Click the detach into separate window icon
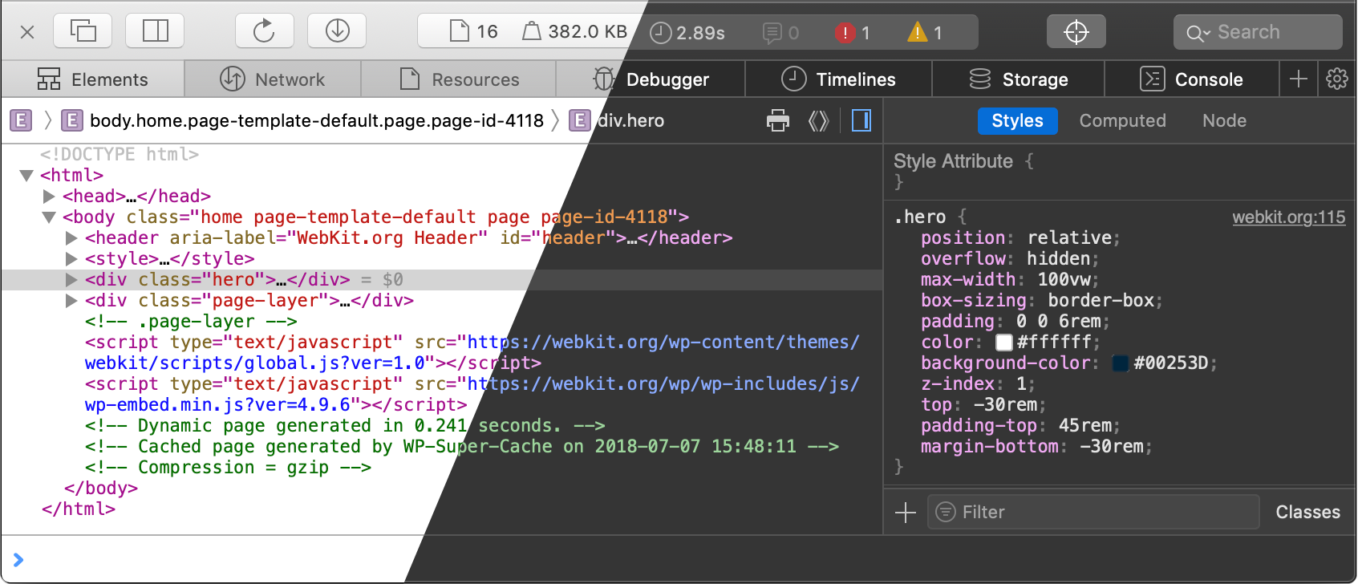1358x584 pixels. click(x=83, y=31)
